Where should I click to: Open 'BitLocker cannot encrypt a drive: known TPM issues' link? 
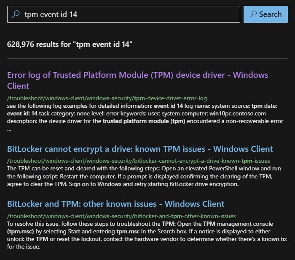point(140,149)
